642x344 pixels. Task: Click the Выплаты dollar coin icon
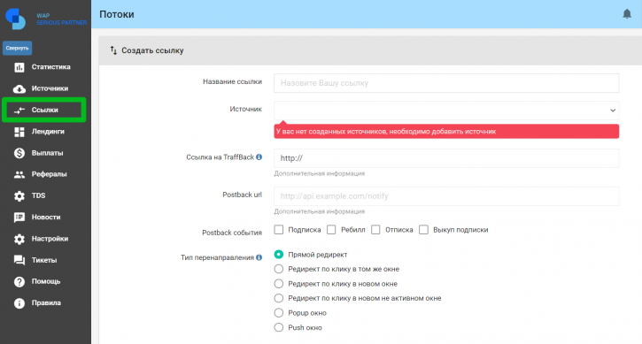pyautogui.click(x=19, y=153)
